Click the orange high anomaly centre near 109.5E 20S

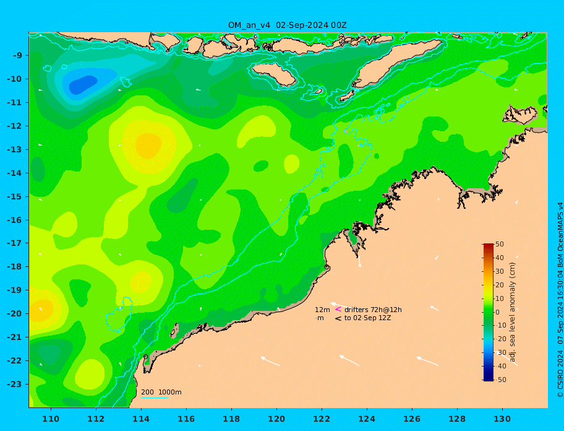pyautogui.click(x=41, y=309)
